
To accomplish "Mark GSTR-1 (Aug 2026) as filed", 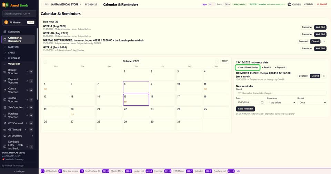I will (x=320, y=27).
